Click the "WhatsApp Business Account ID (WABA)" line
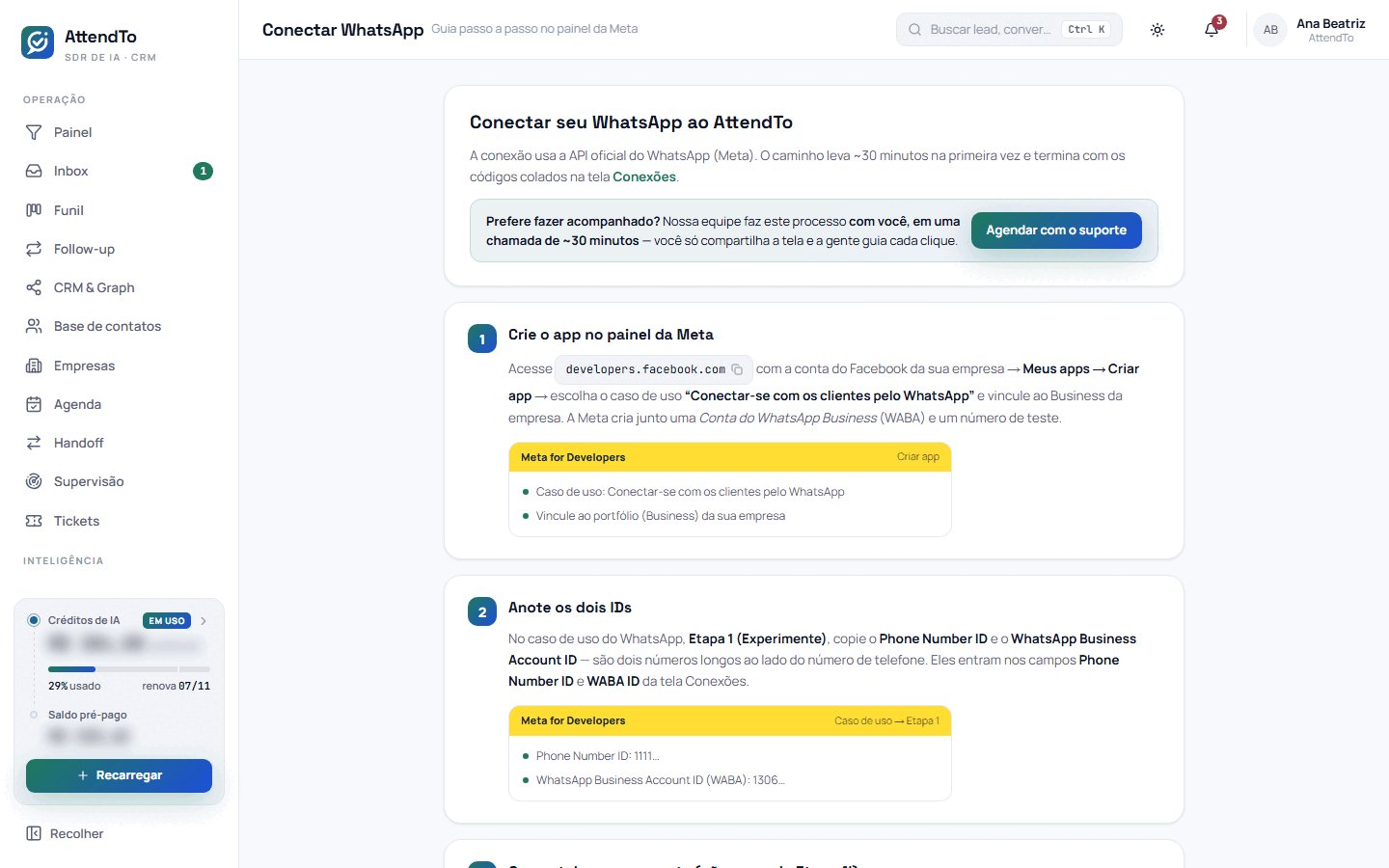This screenshot has height=868, width=1389. (661, 780)
